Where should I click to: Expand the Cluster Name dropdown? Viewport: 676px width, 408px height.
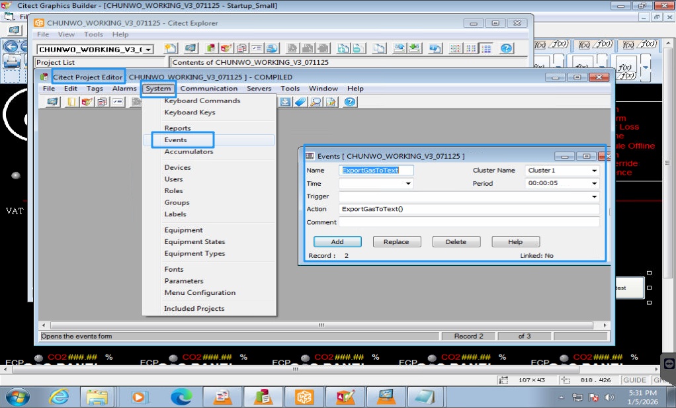coord(594,171)
